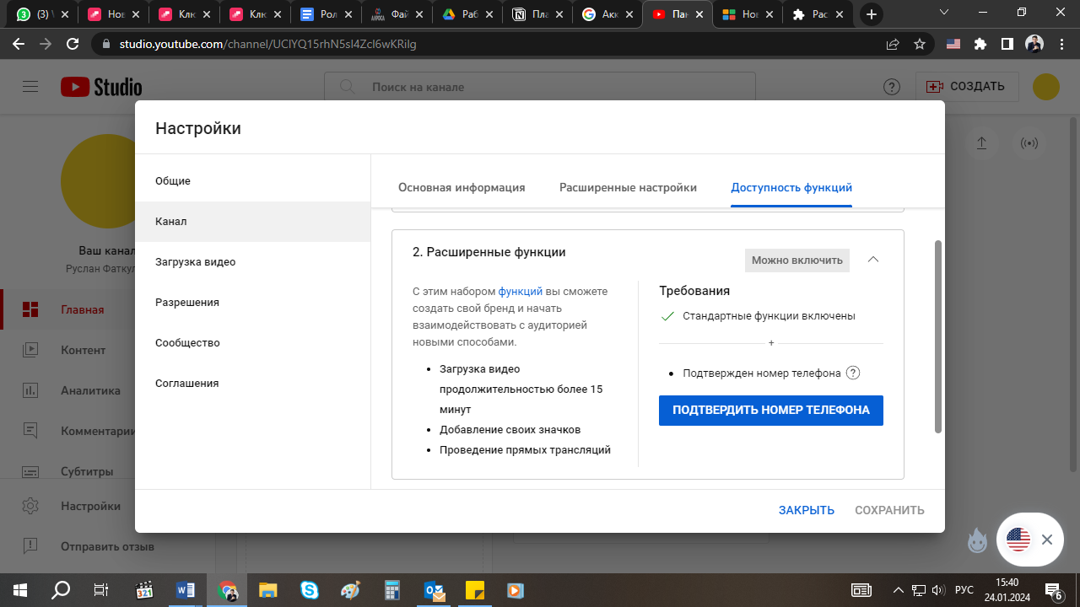Show hidden system tray icons
This screenshot has width=1080, height=607.
[x=898, y=590]
